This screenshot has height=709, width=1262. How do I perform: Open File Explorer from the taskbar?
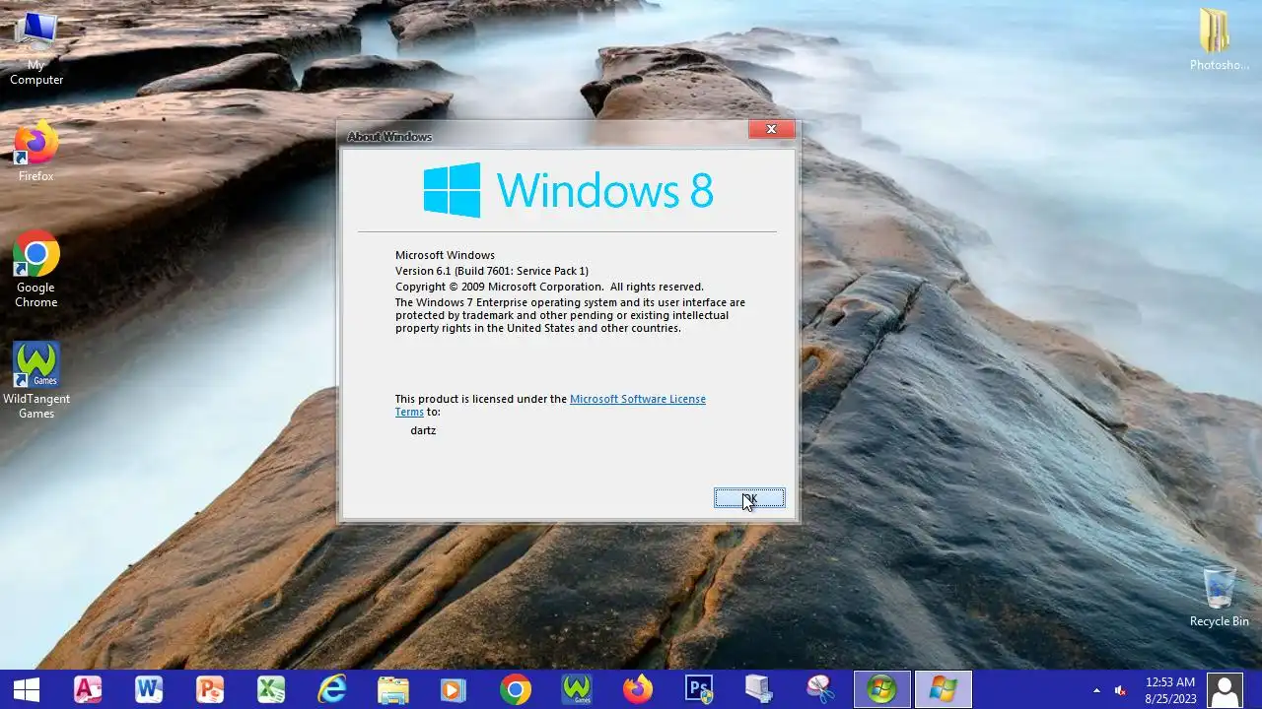tap(393, 689)
